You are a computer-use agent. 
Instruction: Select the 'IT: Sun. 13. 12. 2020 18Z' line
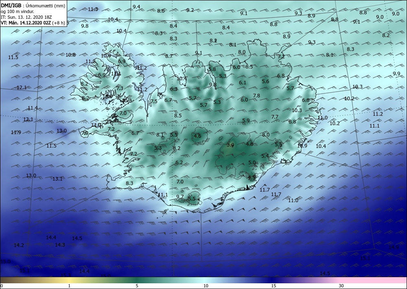26,17
